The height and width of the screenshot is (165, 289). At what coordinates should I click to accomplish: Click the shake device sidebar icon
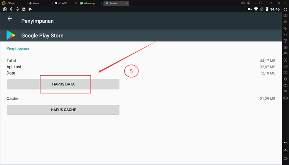pyautogui.click(x=285, y=79)
